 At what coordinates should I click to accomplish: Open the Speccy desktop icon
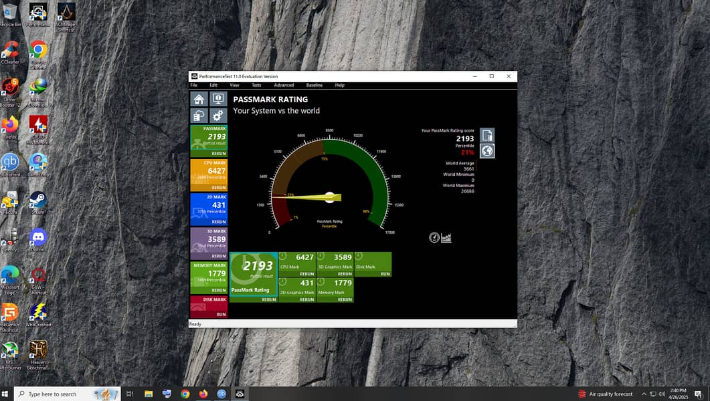point(10,240)
